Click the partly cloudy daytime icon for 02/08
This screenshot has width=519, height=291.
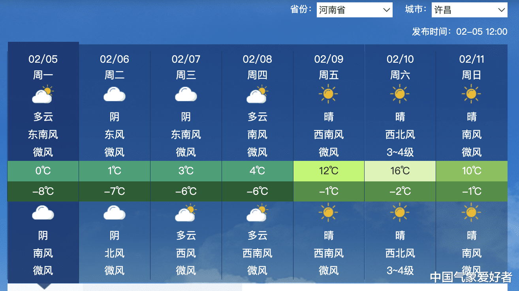click(x=258, y=94)
